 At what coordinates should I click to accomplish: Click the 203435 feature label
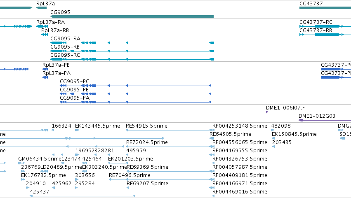click(282, 142)
